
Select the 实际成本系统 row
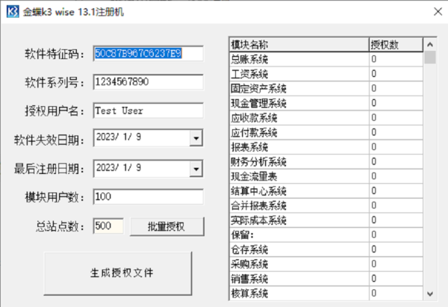click(326, 220)
